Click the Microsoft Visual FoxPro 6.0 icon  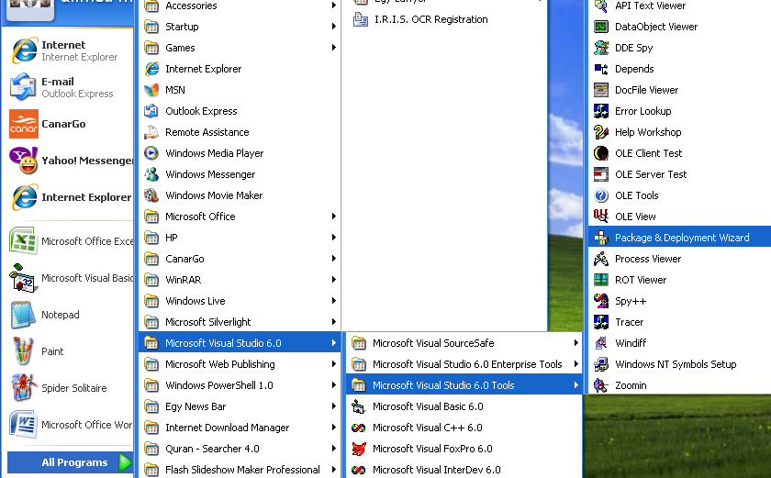tap(359, 449)
